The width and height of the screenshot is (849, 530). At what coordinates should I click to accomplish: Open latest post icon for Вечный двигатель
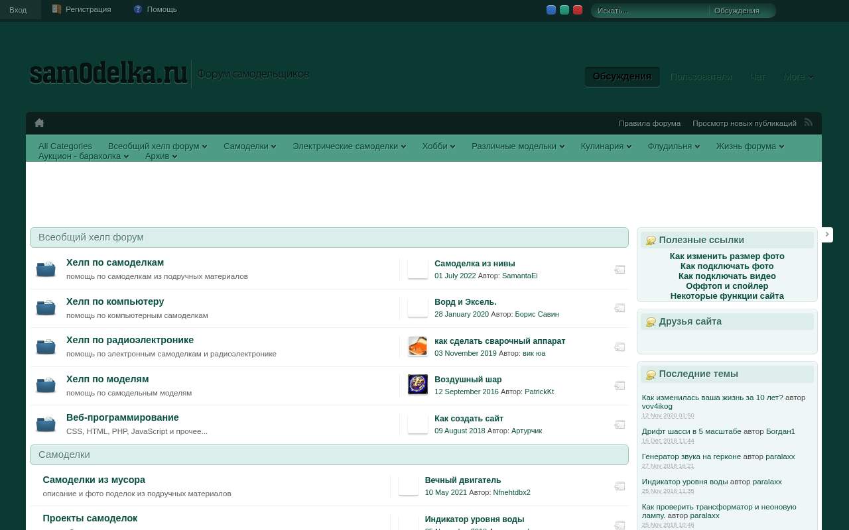[x=620, y=486]
